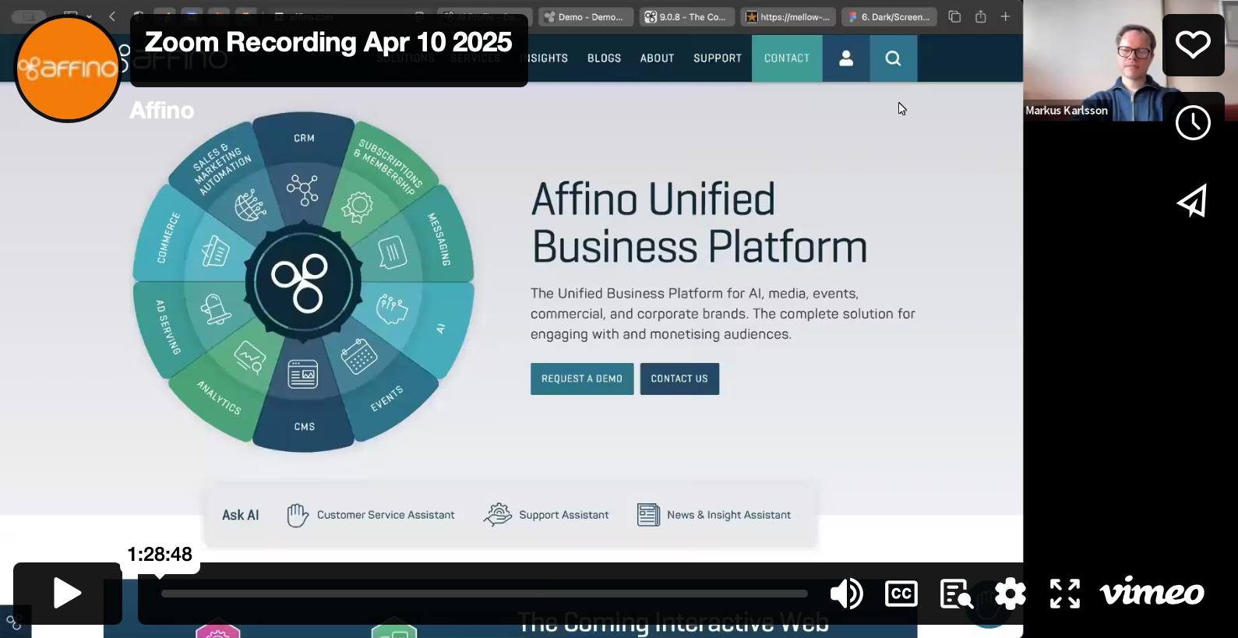This screenshot has width=1238, height=638.
Task: Select the Sales & Marketing globe icon
Action: (249, 206)
